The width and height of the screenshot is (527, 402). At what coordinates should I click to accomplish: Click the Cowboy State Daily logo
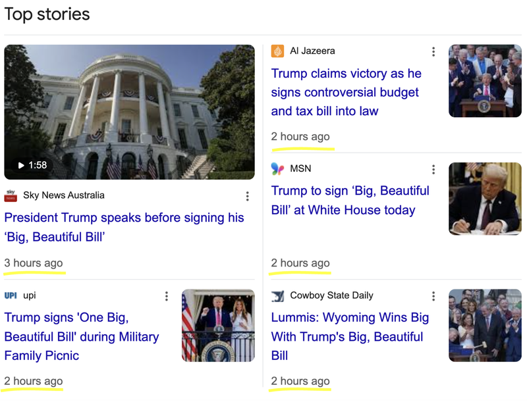pyautogui.click(x=278, y=296)
